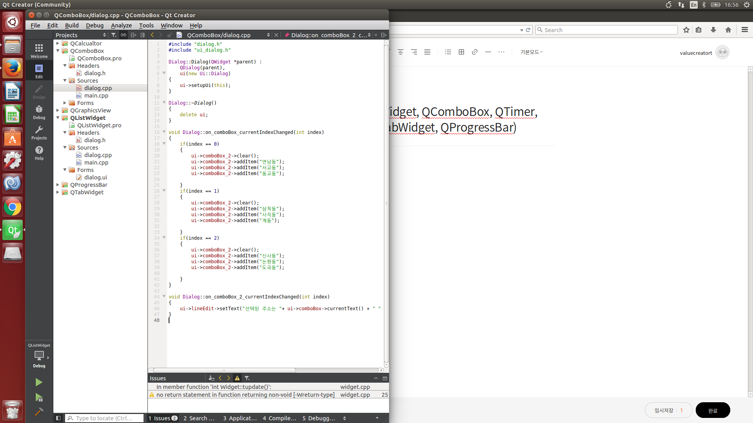This screenshot has width=753, height=423.
Task: Click the 임시저장 button
Action: [x=664, y=410]
